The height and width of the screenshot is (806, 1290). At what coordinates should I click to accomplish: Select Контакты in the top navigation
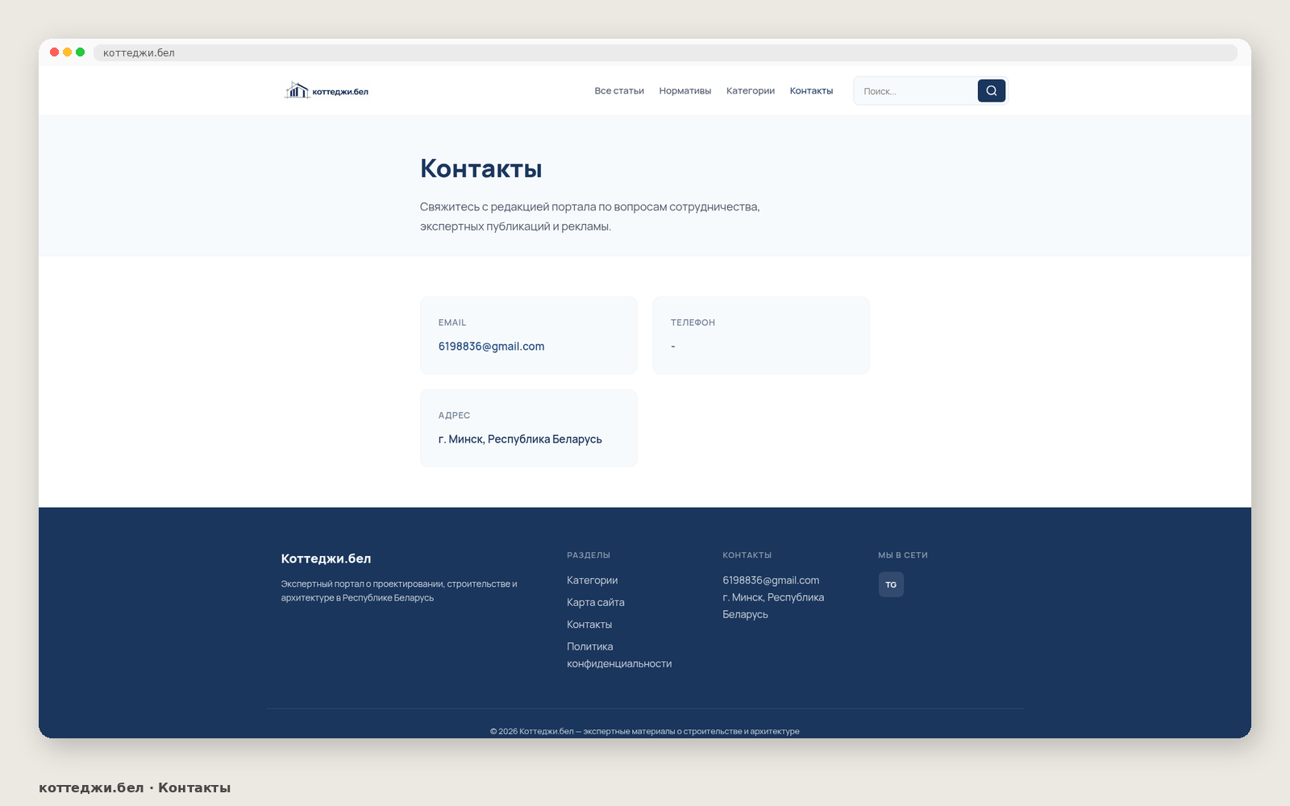(x=811, y=91)
